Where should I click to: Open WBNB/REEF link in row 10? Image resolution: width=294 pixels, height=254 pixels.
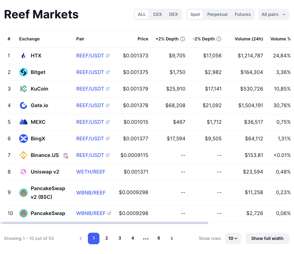click(91, 213)
